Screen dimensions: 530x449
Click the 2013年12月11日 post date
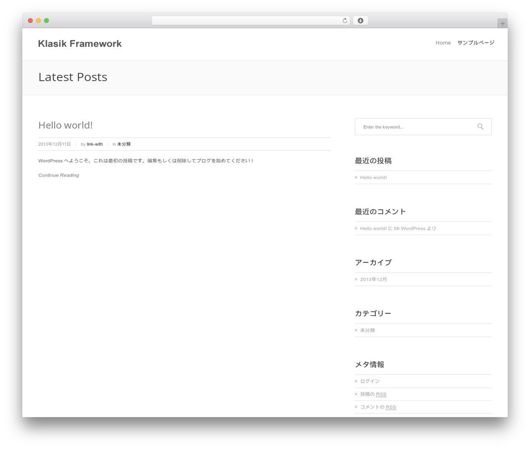55,144
